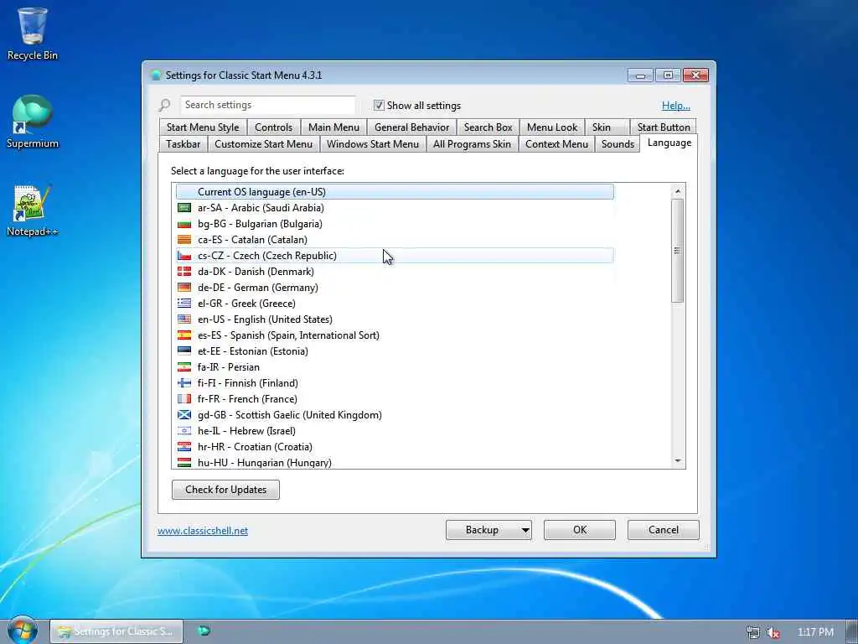Viewport: 858px width, 644px height.
Task: Click the Saudi Arabia flag icon
Action: click(184, 208)
